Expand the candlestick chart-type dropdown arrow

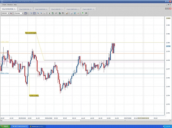(13, 13)
